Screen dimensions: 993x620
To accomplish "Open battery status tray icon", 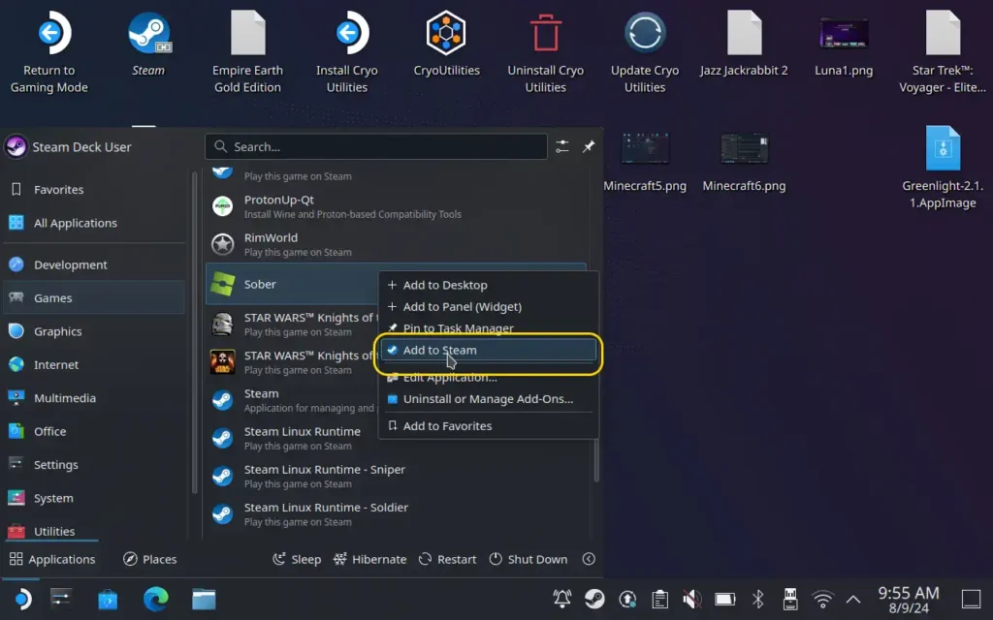I will (x=725, y=599).
